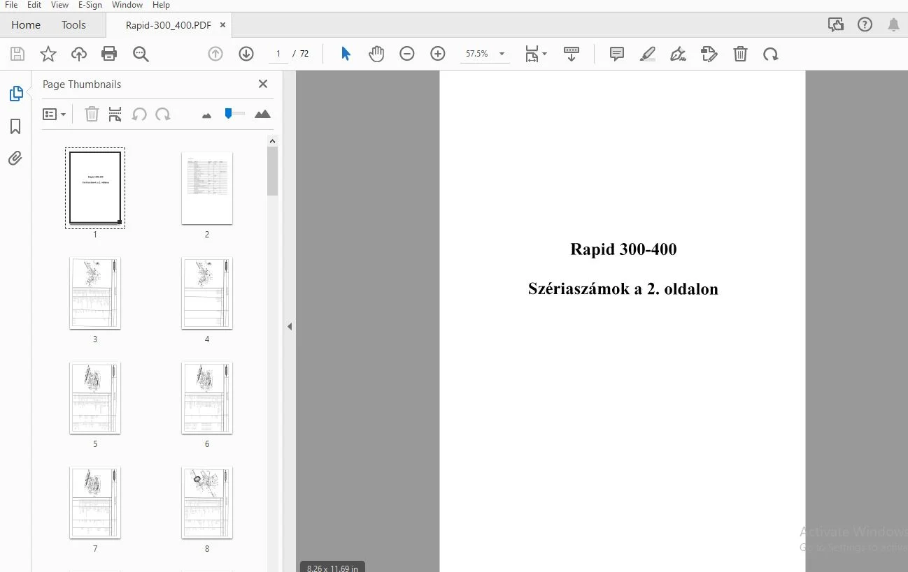
Task: Reduce thumbnail size small mountain icon
Action: pos(206,115)
